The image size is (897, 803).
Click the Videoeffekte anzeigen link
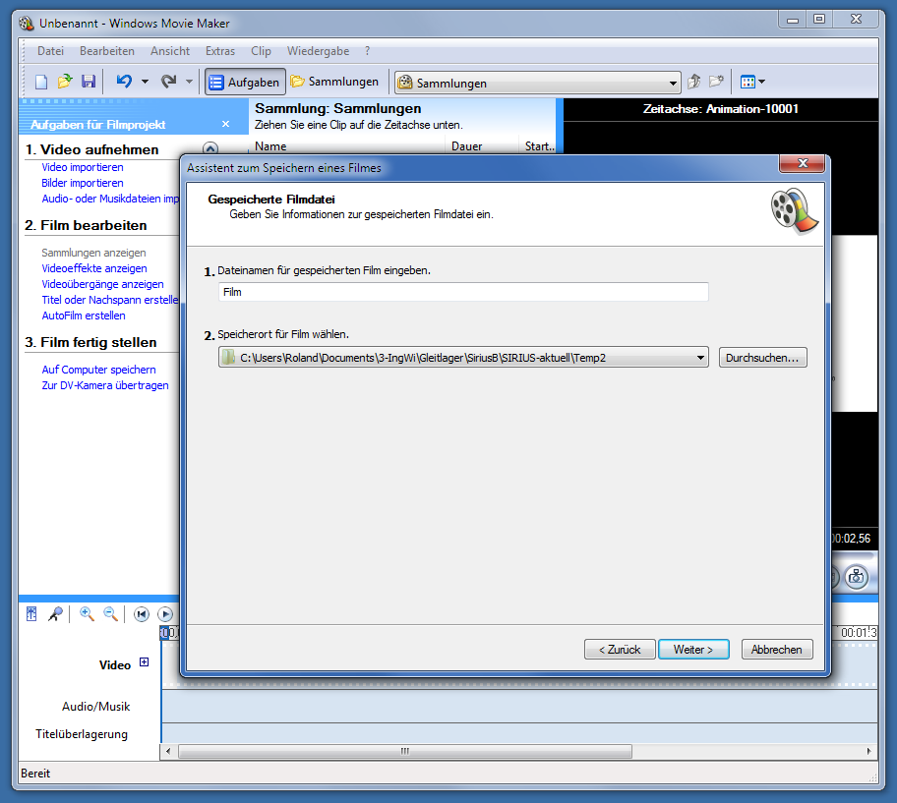[94, 268]
